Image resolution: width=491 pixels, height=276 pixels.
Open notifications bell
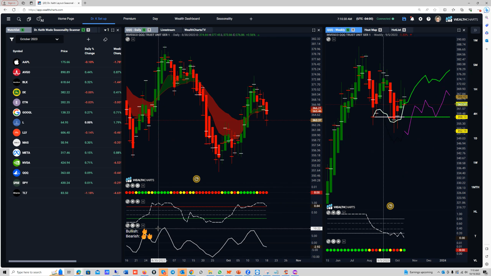pyautogui.click(x=412, y=19)
